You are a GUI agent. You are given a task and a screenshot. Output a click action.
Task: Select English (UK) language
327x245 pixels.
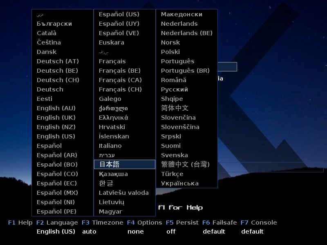click(x=56, y=118)
